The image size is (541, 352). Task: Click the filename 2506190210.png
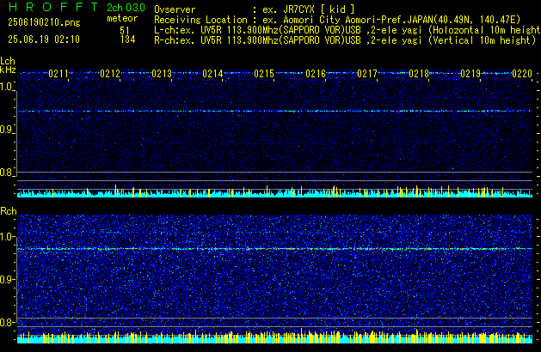tap(44, 22)
